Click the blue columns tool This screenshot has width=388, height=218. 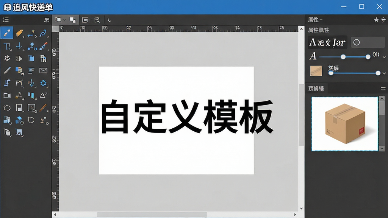[31, 96]
